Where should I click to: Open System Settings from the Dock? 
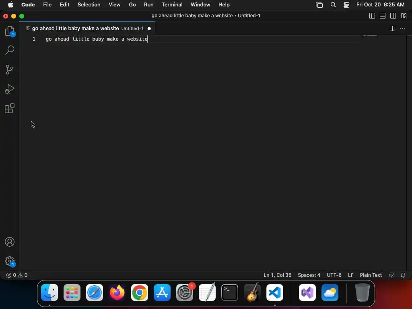tap(185, 293)
